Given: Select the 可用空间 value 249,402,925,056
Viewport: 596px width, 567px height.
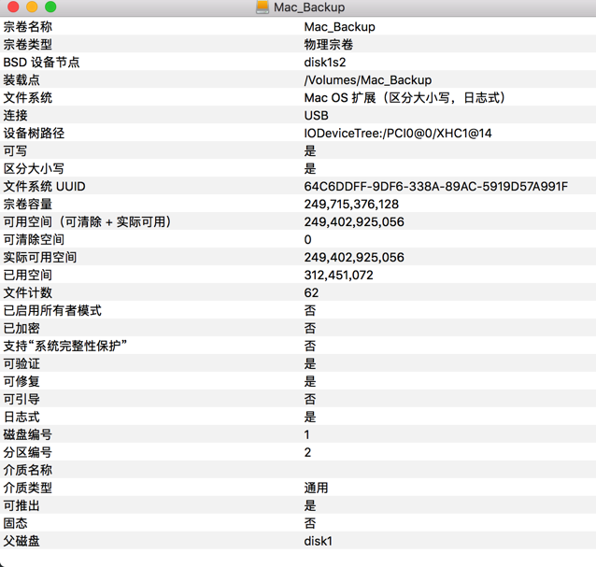Looking at the screenshot, I should pyautogui.click(x=354, y=222).
